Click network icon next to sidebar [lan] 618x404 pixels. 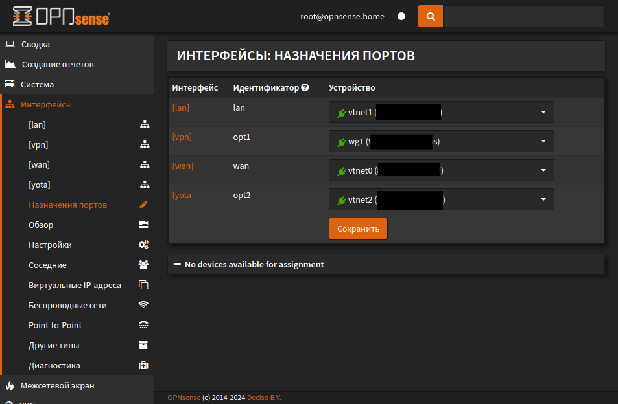coord(145,125)
